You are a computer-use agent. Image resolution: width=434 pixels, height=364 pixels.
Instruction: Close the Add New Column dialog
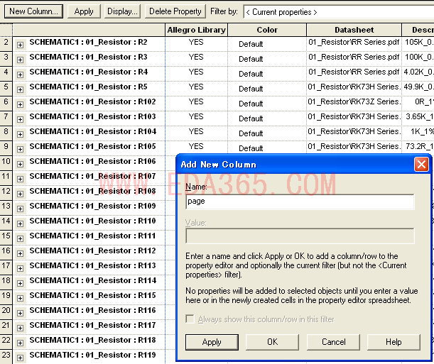click(421, 165)
